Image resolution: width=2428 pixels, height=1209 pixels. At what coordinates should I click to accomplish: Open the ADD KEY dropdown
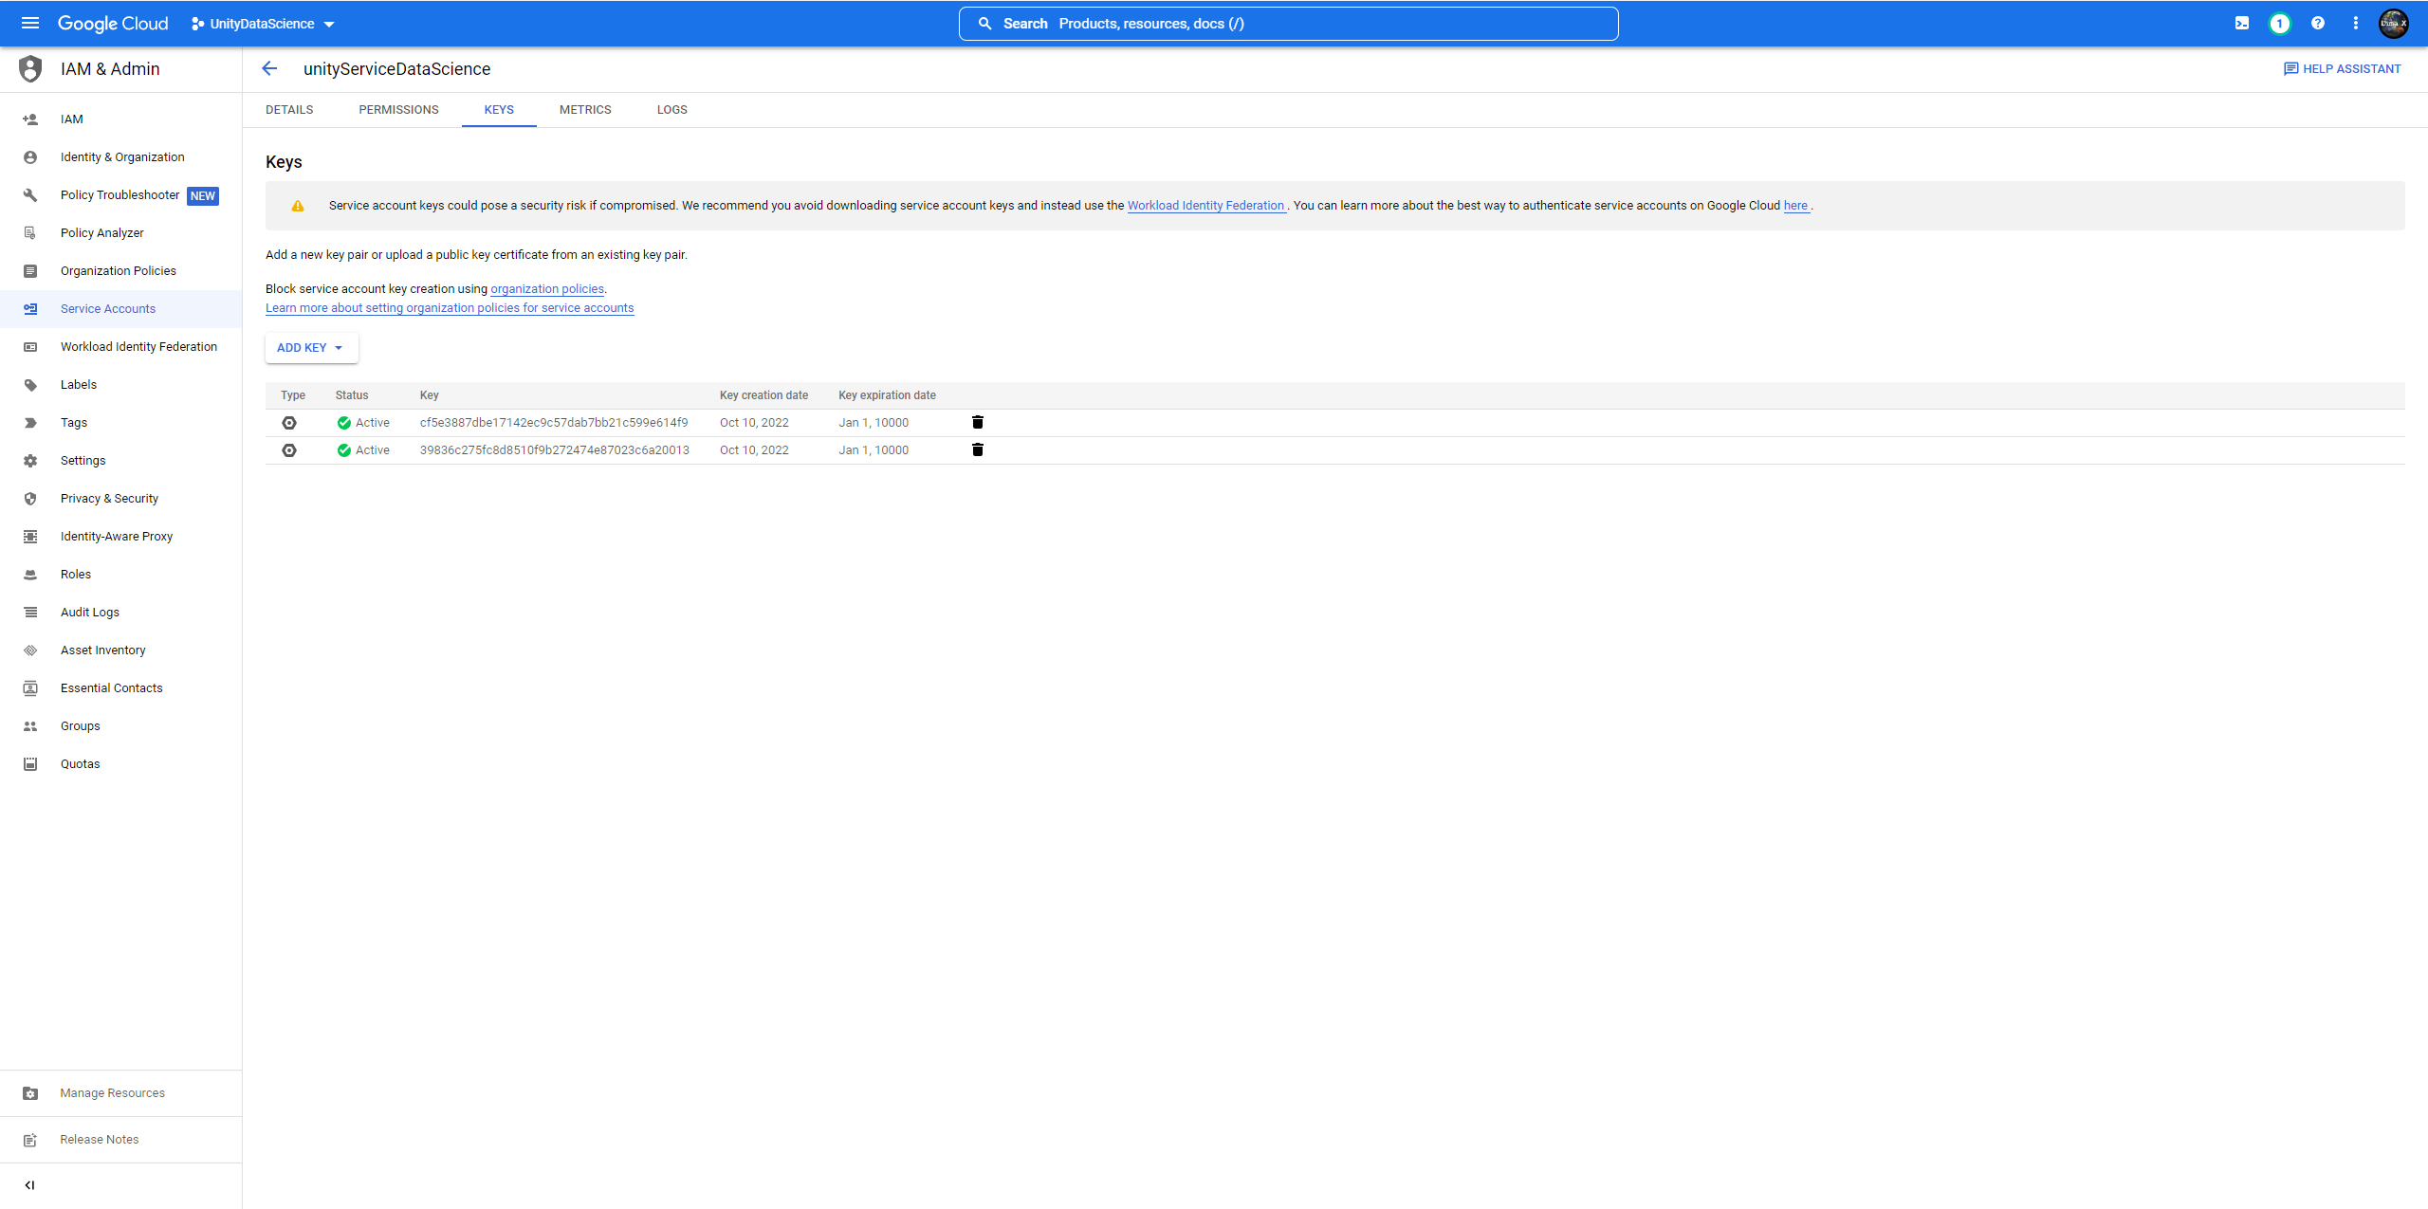tap(311, 348)
